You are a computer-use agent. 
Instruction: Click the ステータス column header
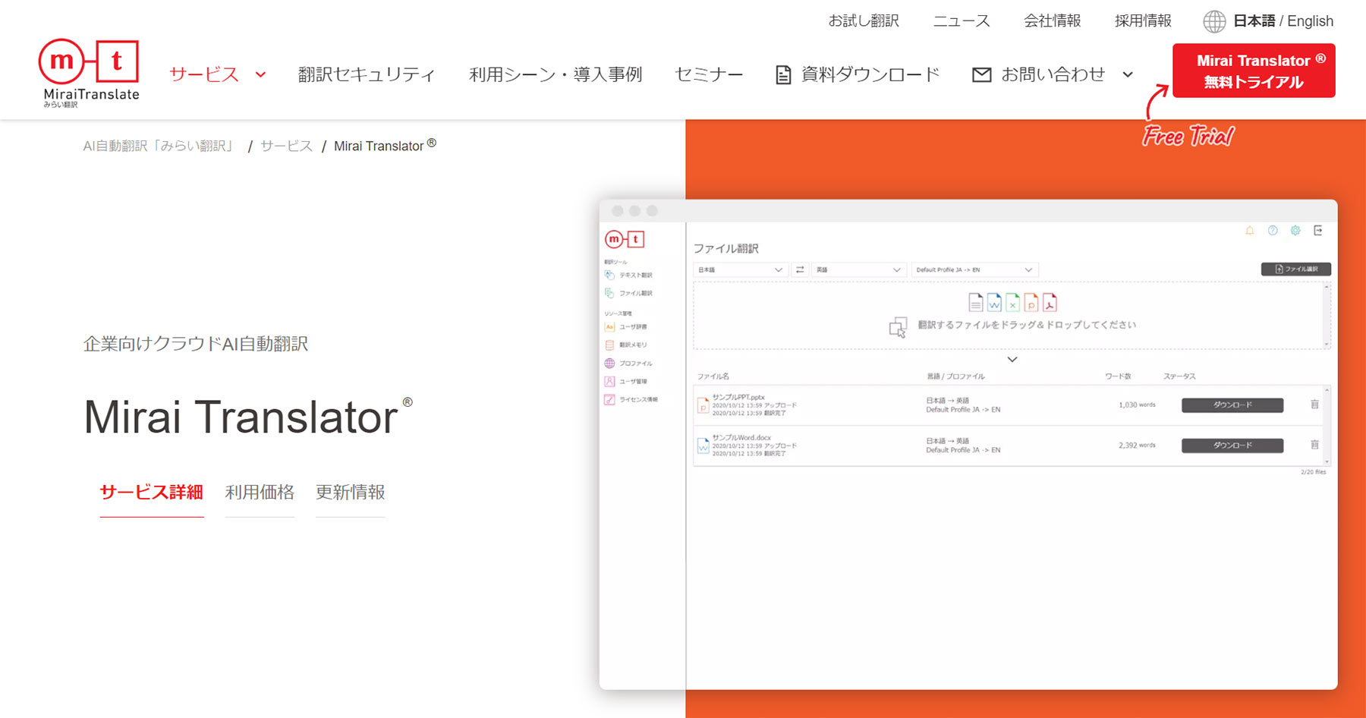(1179, 376)
